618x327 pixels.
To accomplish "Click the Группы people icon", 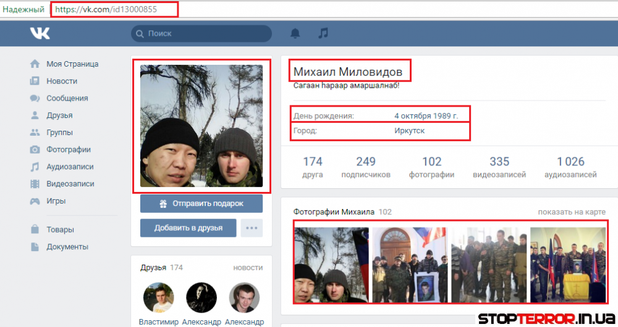I will 35,133.
